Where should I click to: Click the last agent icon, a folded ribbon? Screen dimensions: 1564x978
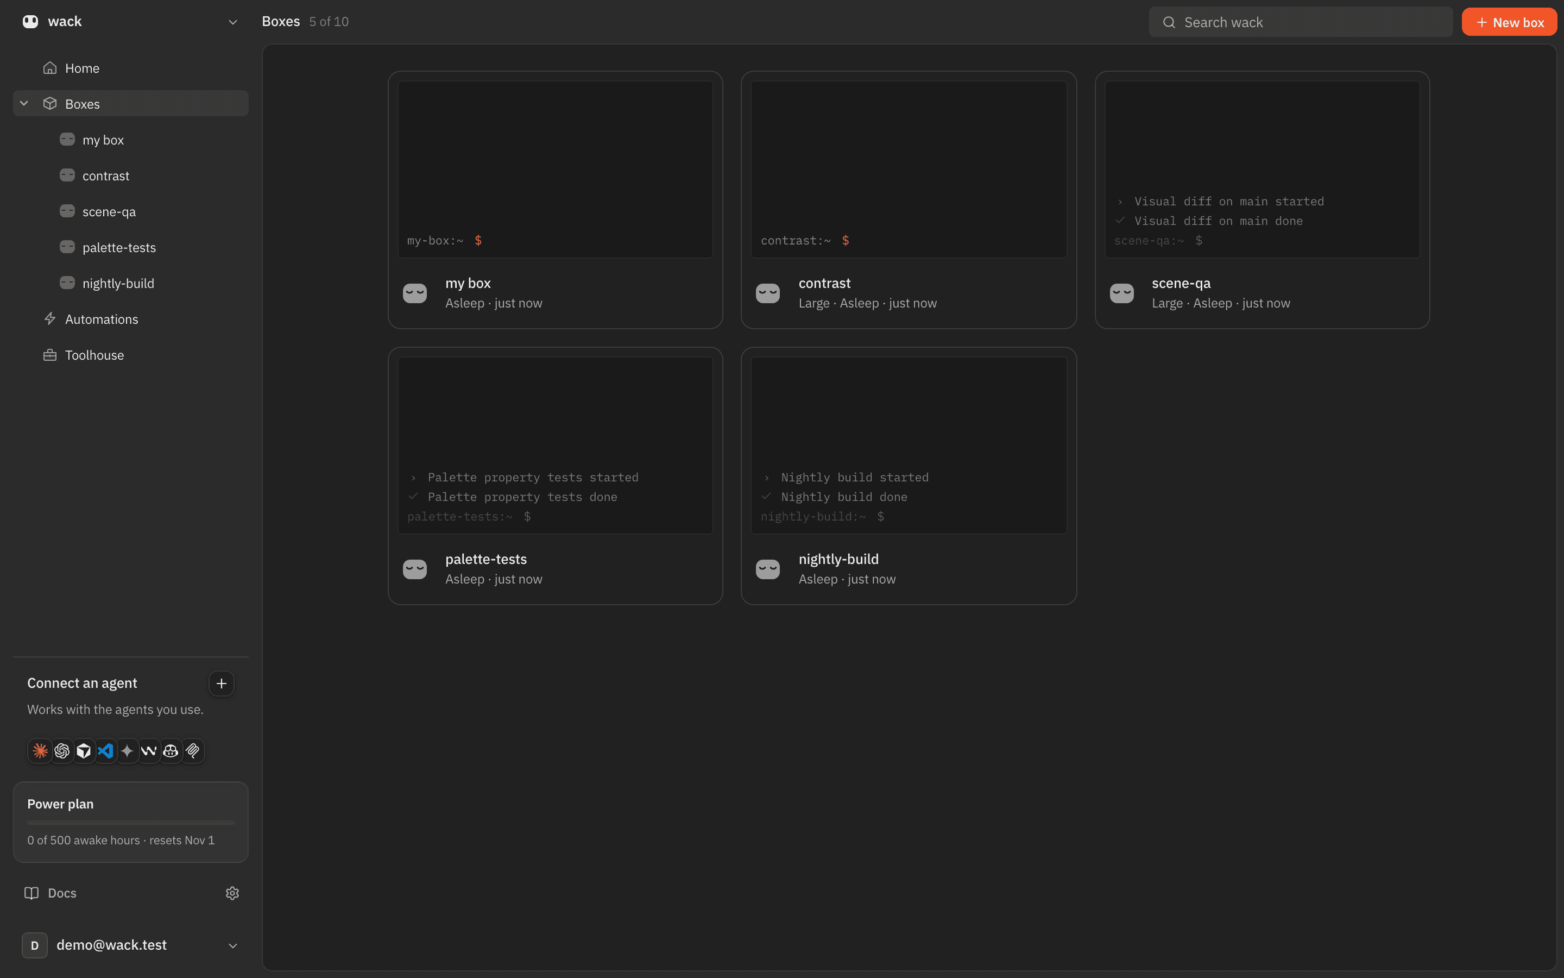[193, 751]
